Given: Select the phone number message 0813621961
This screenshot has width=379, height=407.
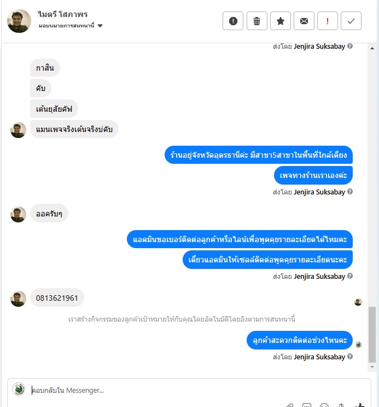Looking at the screenshot, I should click(x=57, y=298).
